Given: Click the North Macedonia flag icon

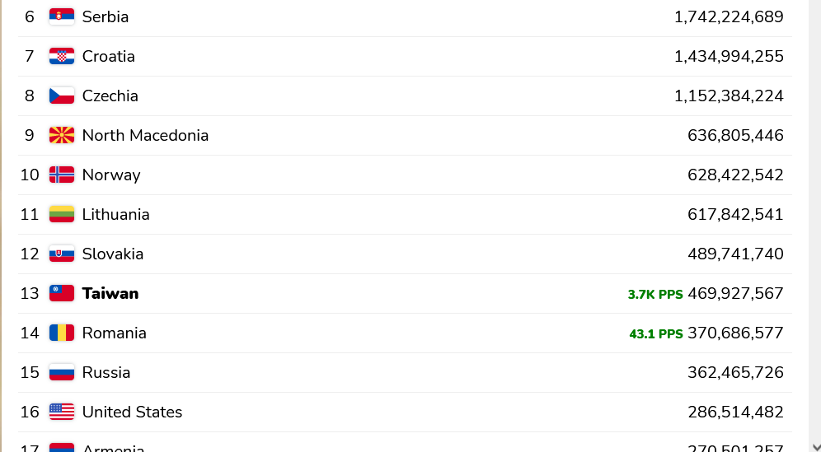Looking at the screenshot, I should [x=62, y=135].
